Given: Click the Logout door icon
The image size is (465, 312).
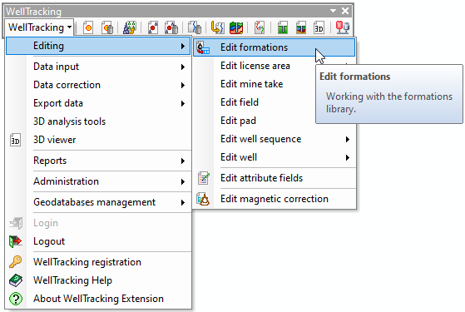Looking at the screenshot, I should [16, 241].
